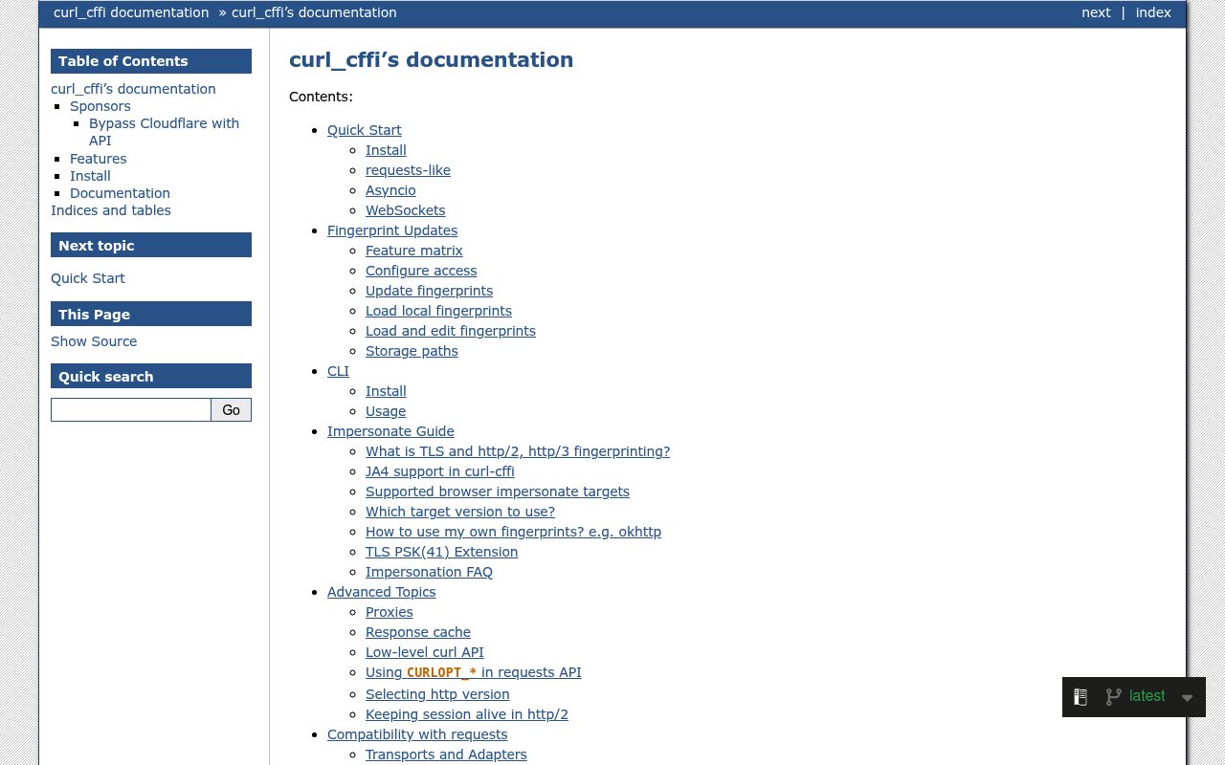The image size is (1225, 765).
Task: Open Using CURLOPT_* in requests API link
Action: click(x=474, y=672)
